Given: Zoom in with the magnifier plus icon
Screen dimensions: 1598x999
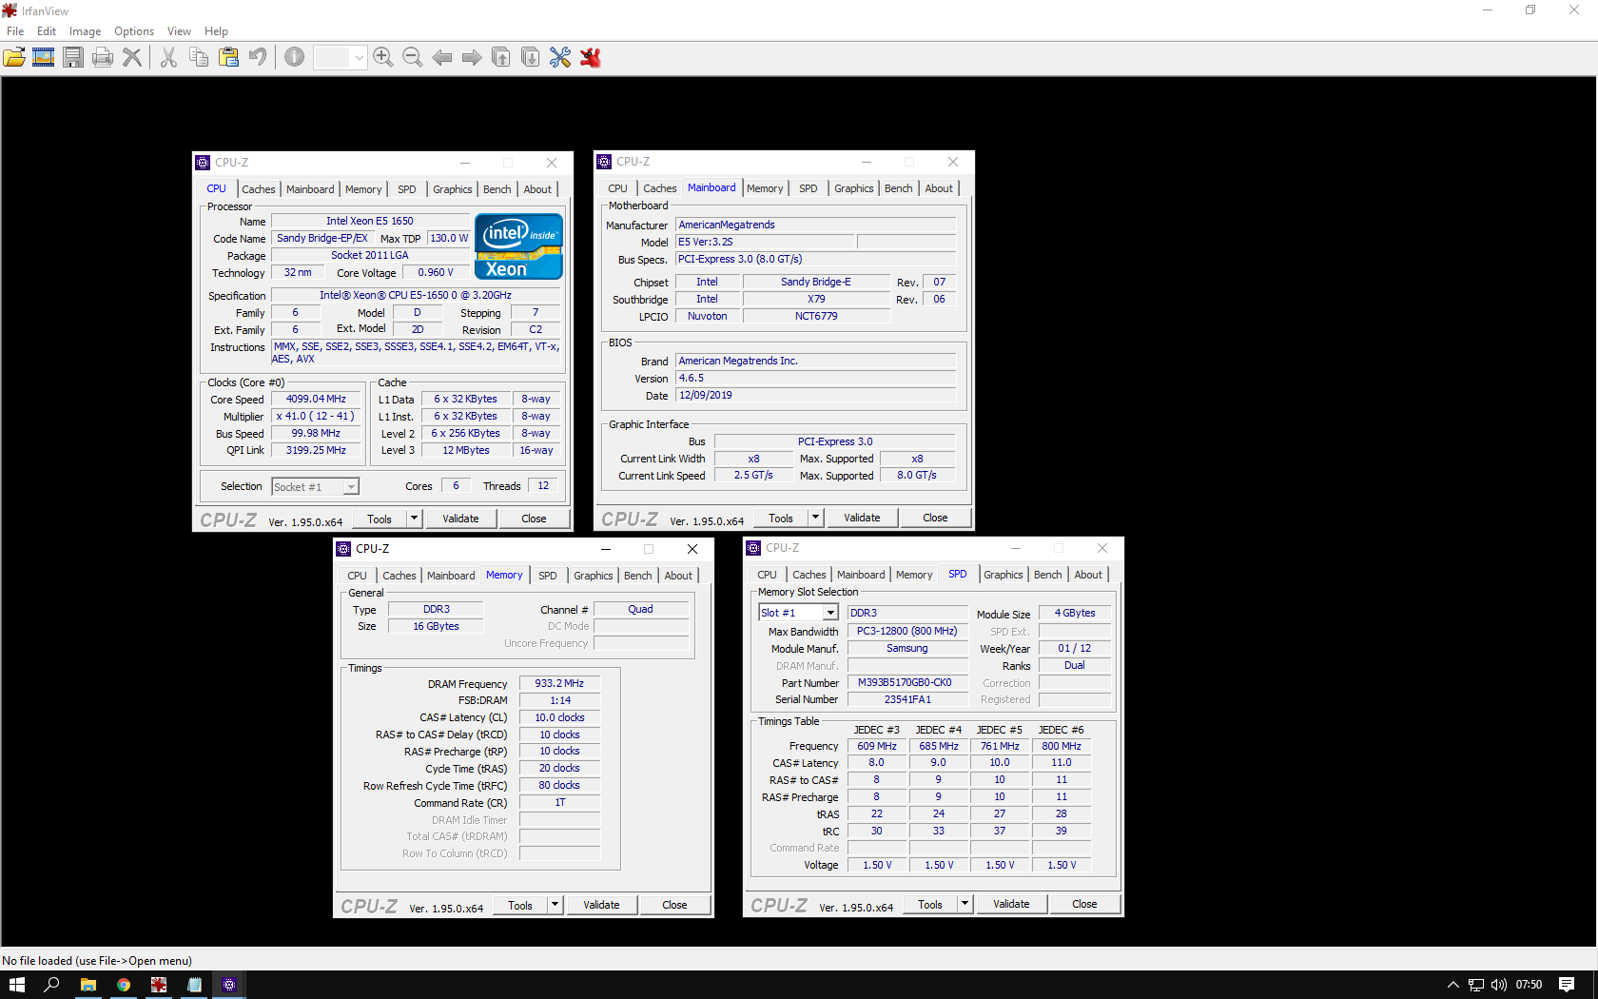Looking at the screenshot, I should point(383,57).
